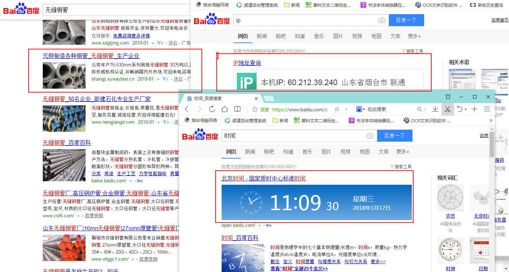The width and height of the screenshot is (509, 272).
Task: Show the page QR code icon
Action: (337, 110)
